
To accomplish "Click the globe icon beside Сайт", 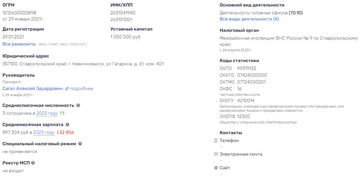I will (216, 168).
